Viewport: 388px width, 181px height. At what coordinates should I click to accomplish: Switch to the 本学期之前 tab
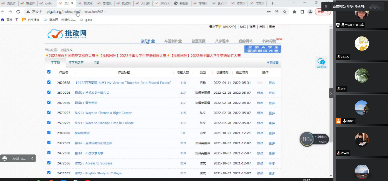(x=76, y=62)
